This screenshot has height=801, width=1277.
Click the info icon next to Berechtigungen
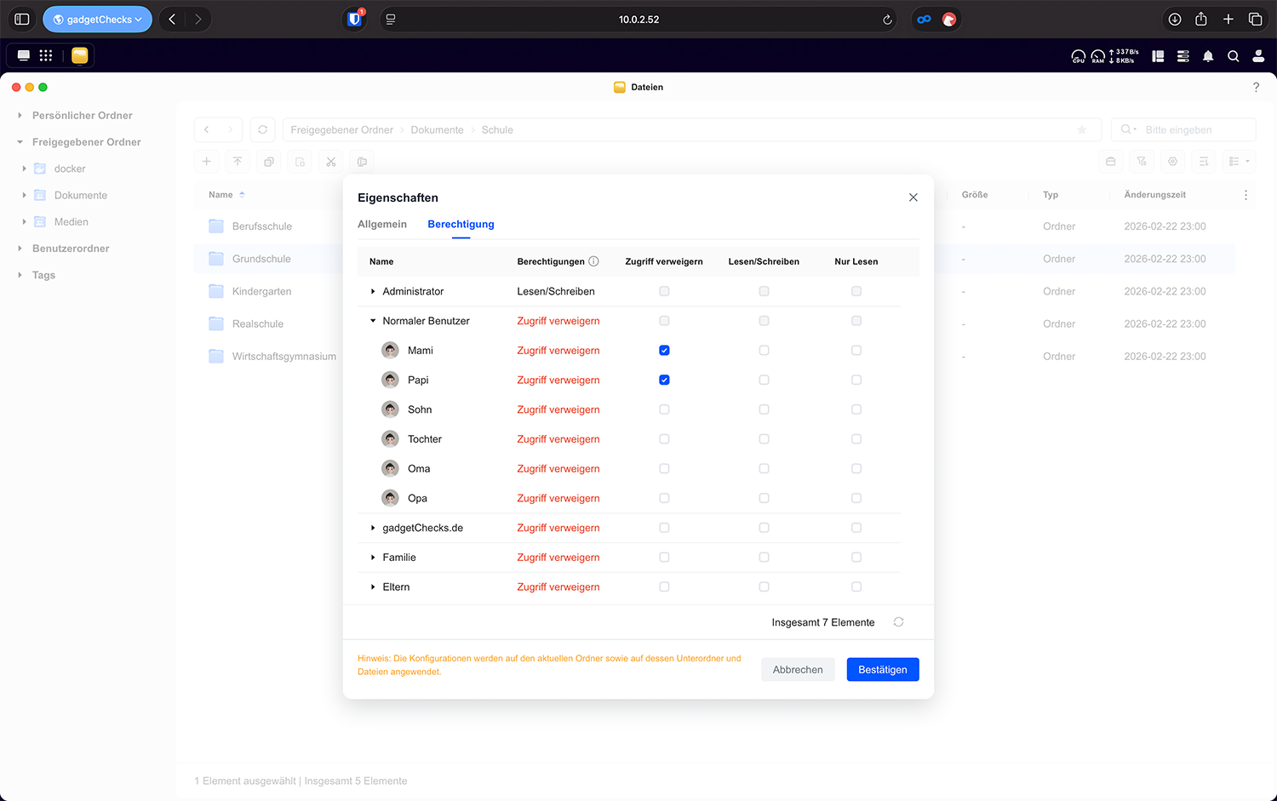(x=594, y=261)
